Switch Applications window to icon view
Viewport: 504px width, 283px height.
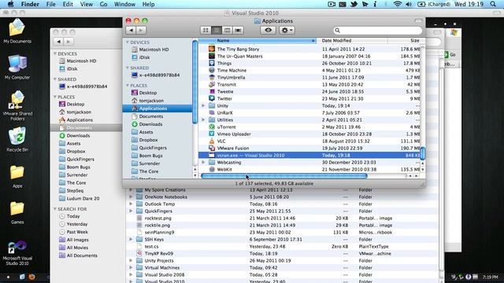[x=206, y=30]
